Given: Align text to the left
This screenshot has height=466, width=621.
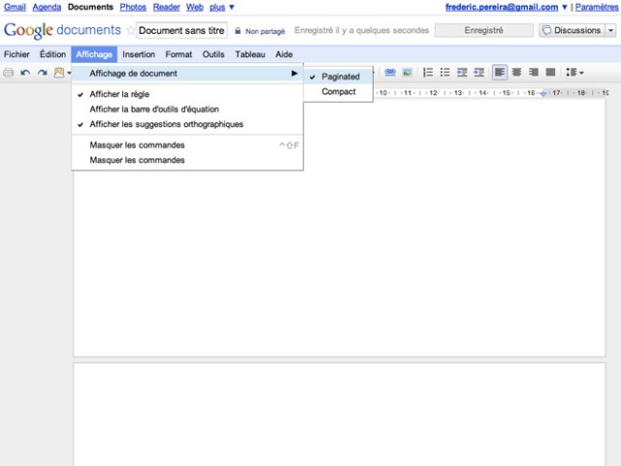Looking at the screenshot, I should tap(500, 72).
